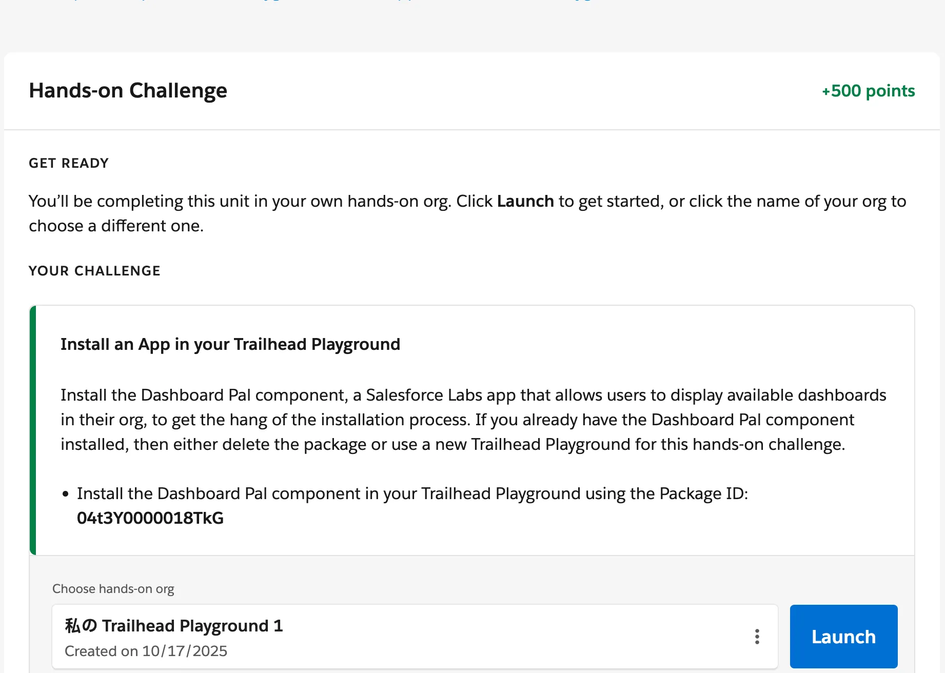The width and height of the screenshot is (945, 673).
Task: Click the bold Launch word in instructions
Action: 525,201
